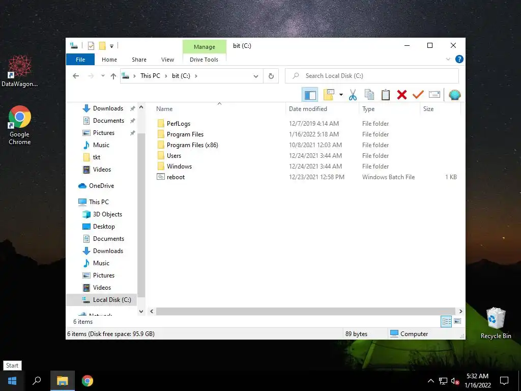This screenshot has width=521, height=391.
Task: Click the Rename icon next to checkmark
Action: 435,95
